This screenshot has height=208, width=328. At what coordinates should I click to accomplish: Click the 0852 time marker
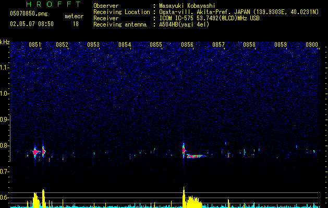point(62,45)
